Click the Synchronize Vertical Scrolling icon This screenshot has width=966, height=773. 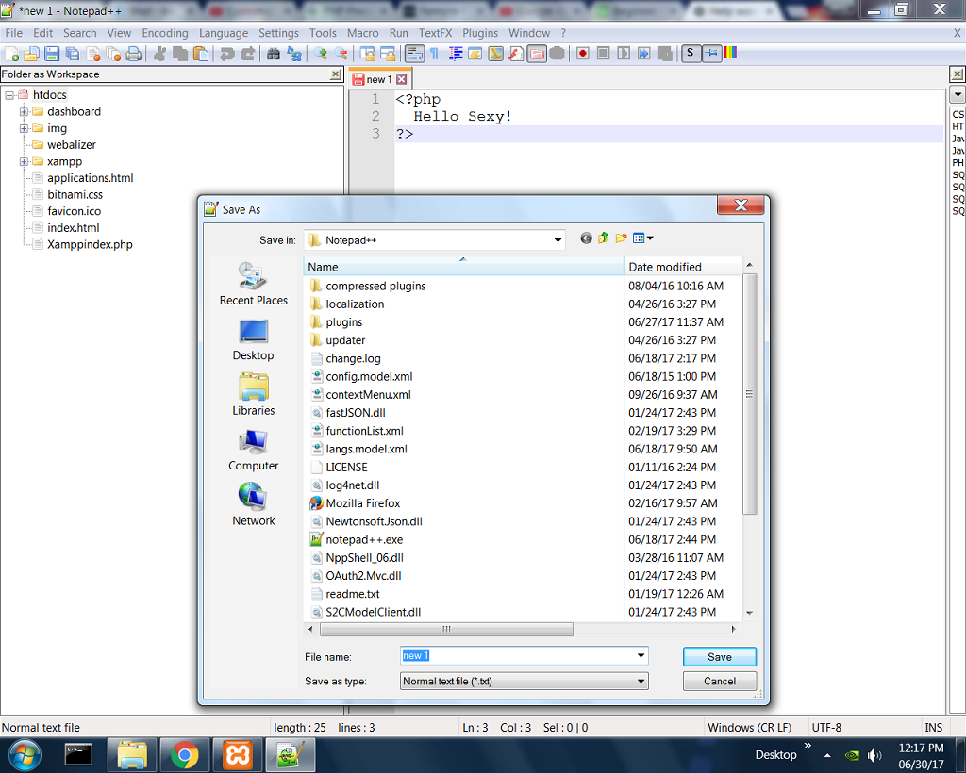point(367,54)
